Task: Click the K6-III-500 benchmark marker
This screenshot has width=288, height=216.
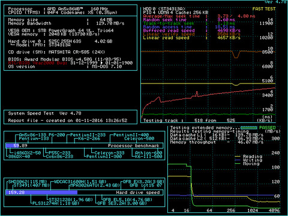Action: [x=149, y=157]
